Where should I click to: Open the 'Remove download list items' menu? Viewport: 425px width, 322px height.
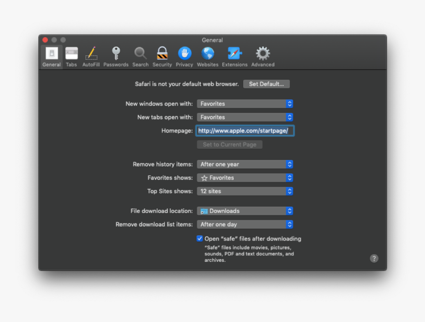245,224
